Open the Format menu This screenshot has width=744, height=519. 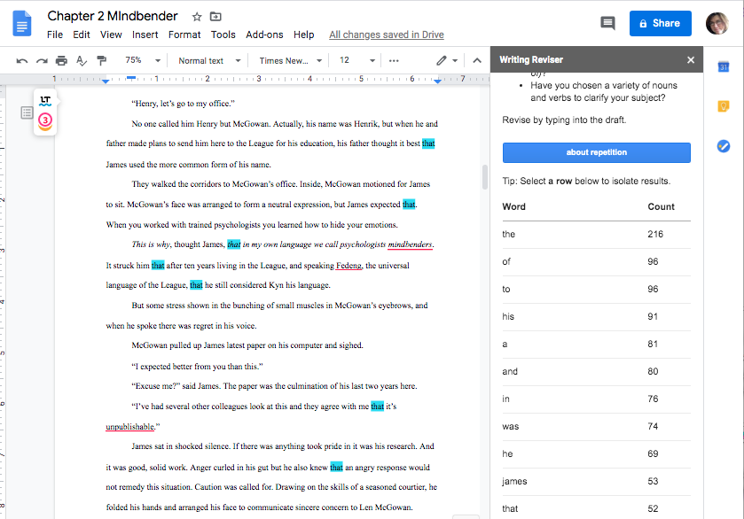[184, 35]
